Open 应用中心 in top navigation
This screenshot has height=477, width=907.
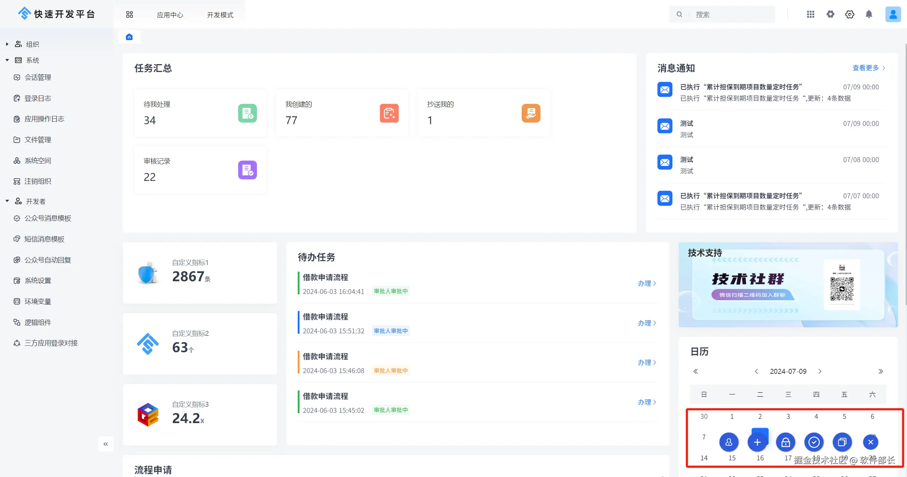[x=170, y=15]
